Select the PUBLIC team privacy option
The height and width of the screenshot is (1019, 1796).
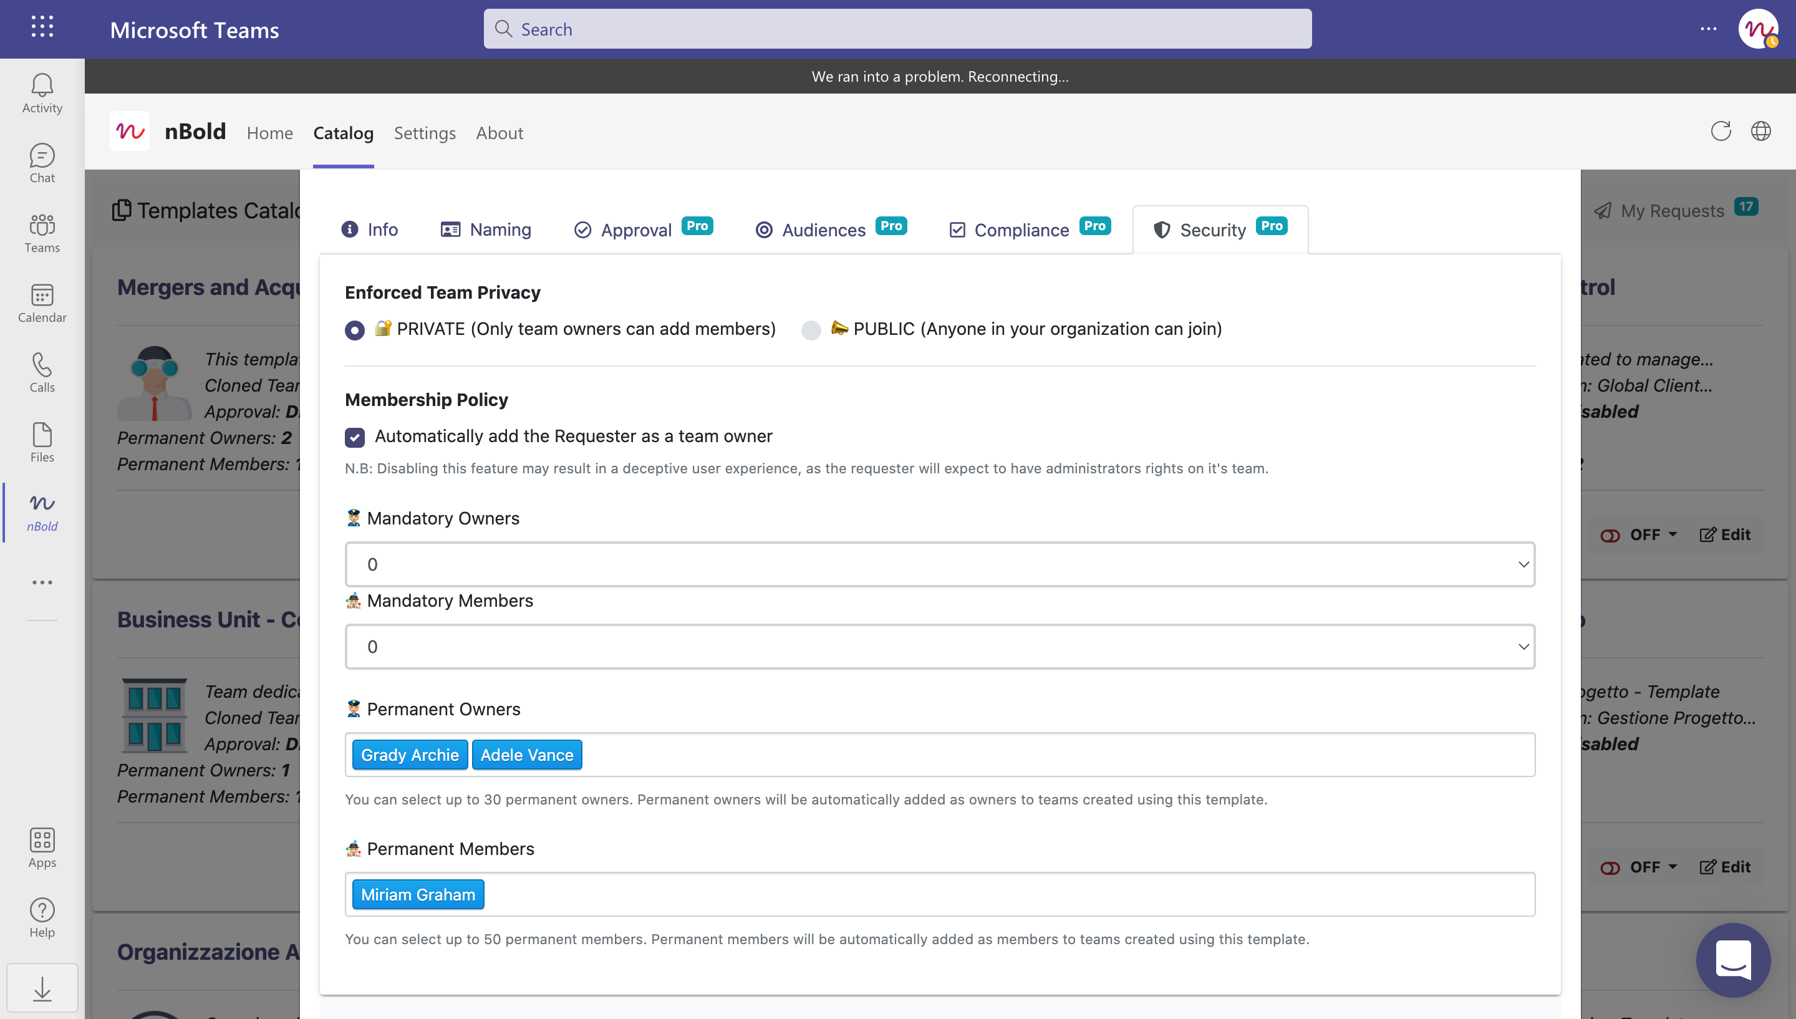[811, 330]
